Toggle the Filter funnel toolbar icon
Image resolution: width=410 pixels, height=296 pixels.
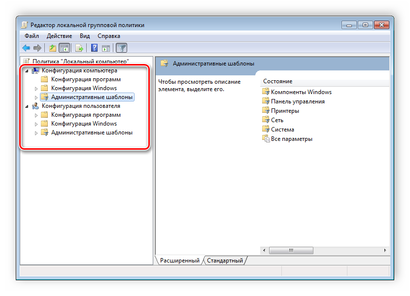coord(121,48)
